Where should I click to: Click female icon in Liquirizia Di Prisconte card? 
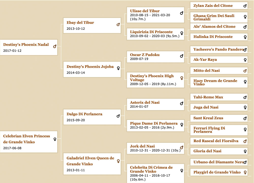pos(182,33)
